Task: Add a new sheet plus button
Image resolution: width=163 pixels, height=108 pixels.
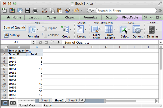Action: point(82,100)
